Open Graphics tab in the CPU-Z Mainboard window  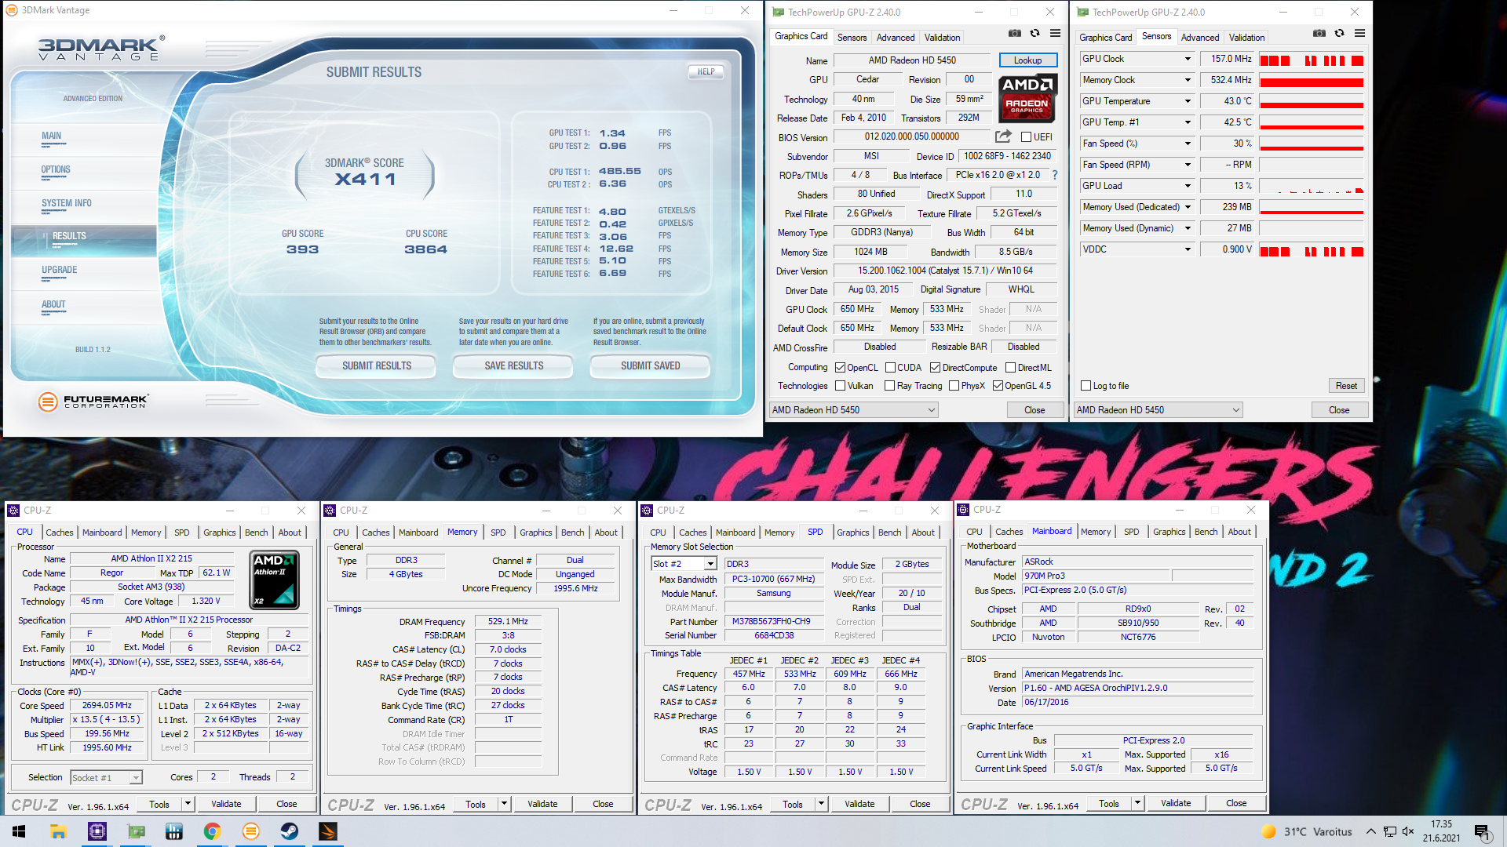1169,531
